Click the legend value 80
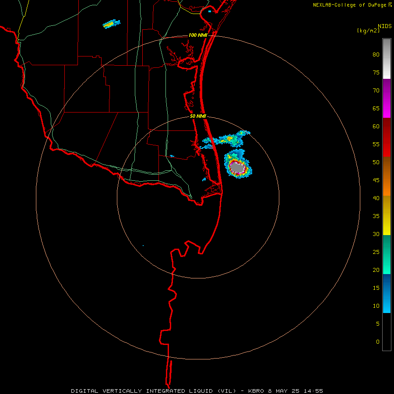The height and width of the screenshot is (394, 394). (x=376, y=55)
